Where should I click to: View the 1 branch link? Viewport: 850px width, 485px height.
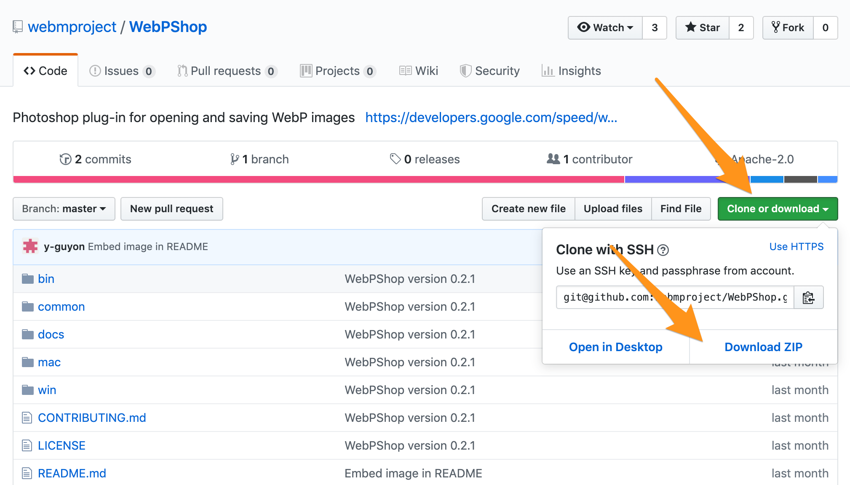tap(259, 159)
